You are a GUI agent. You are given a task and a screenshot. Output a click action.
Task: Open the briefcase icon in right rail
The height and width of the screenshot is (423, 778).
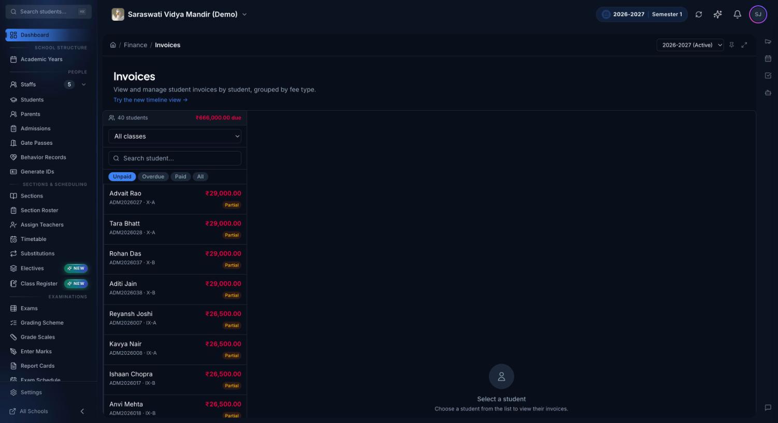[x=768, y=93]
